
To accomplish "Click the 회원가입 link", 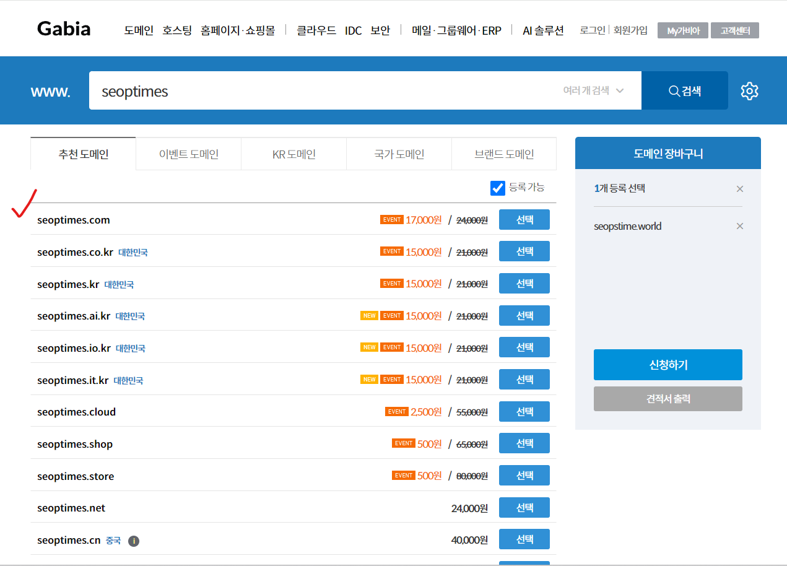I will click(x=630, y=30).
